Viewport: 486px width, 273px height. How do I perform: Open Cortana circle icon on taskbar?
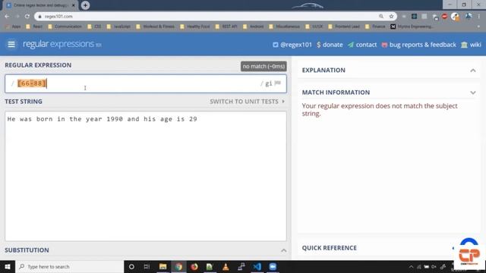tap(131, 266)
